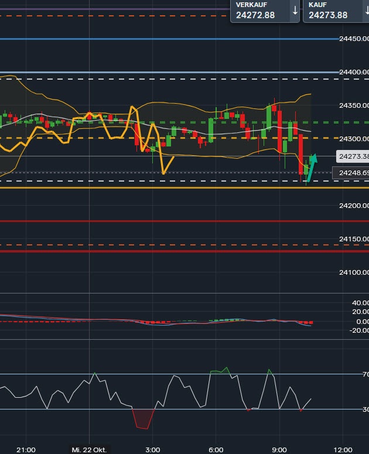369x454 pixels.
Task: Click the 12:00 time axis label
Action: 342,449
